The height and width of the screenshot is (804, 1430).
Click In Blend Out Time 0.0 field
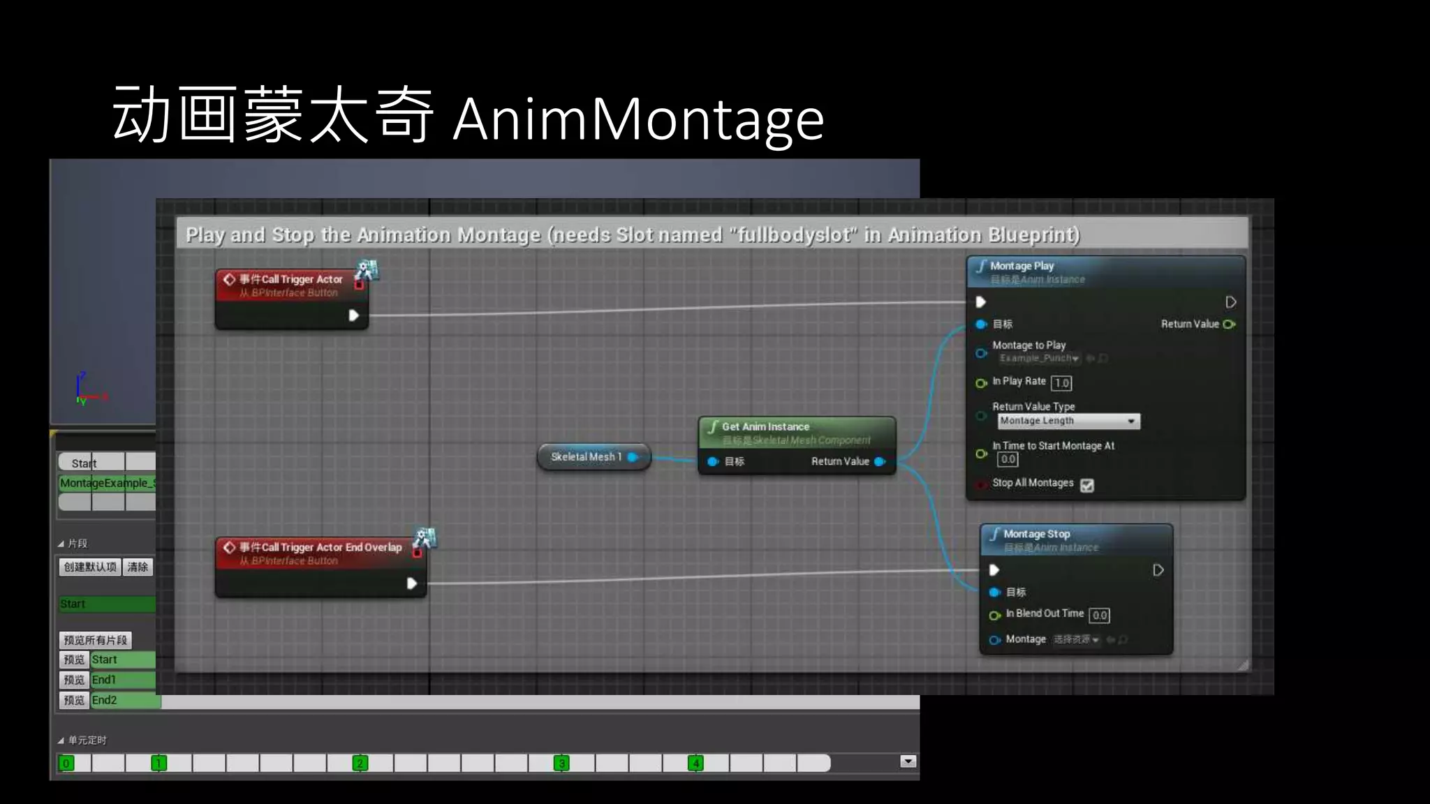coord(1099,615)
